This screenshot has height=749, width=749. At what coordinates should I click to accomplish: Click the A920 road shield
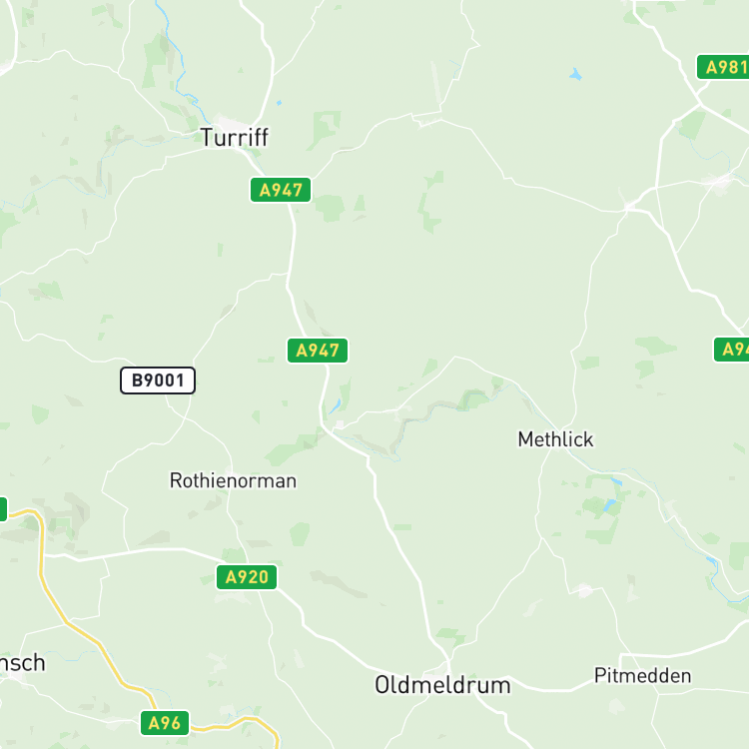(247, 577)
